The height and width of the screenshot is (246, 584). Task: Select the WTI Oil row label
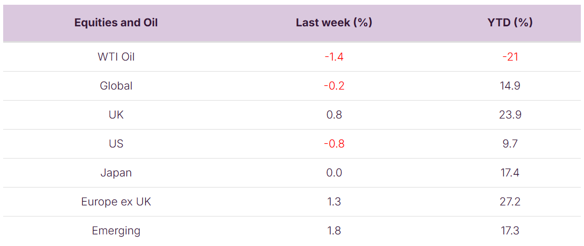click(116, 57)
